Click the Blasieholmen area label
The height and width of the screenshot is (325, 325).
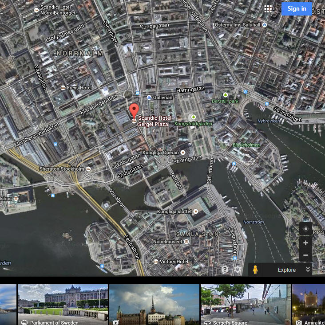246,145
